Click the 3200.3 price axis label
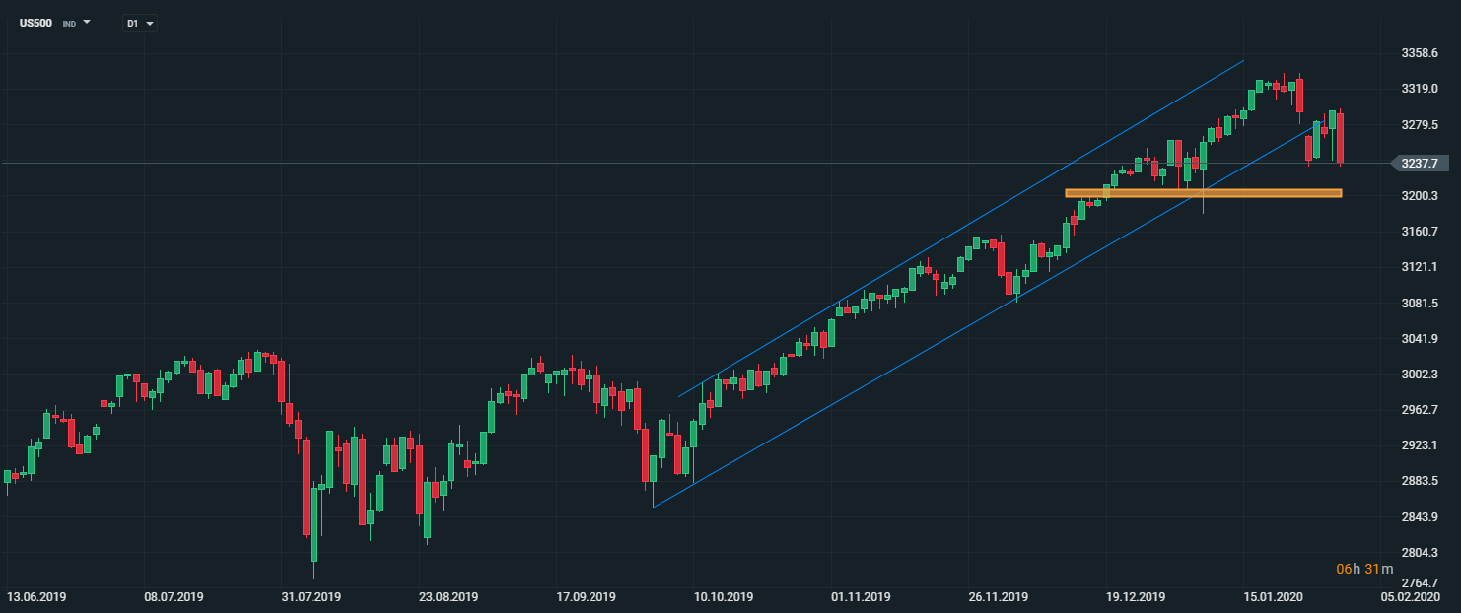 (1419, 196)
